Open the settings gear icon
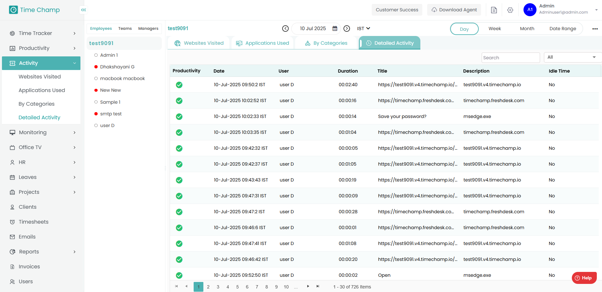The image size is (602, 292). (x=510, y=10)
